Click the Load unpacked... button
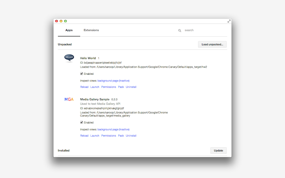 click(212, 44)
